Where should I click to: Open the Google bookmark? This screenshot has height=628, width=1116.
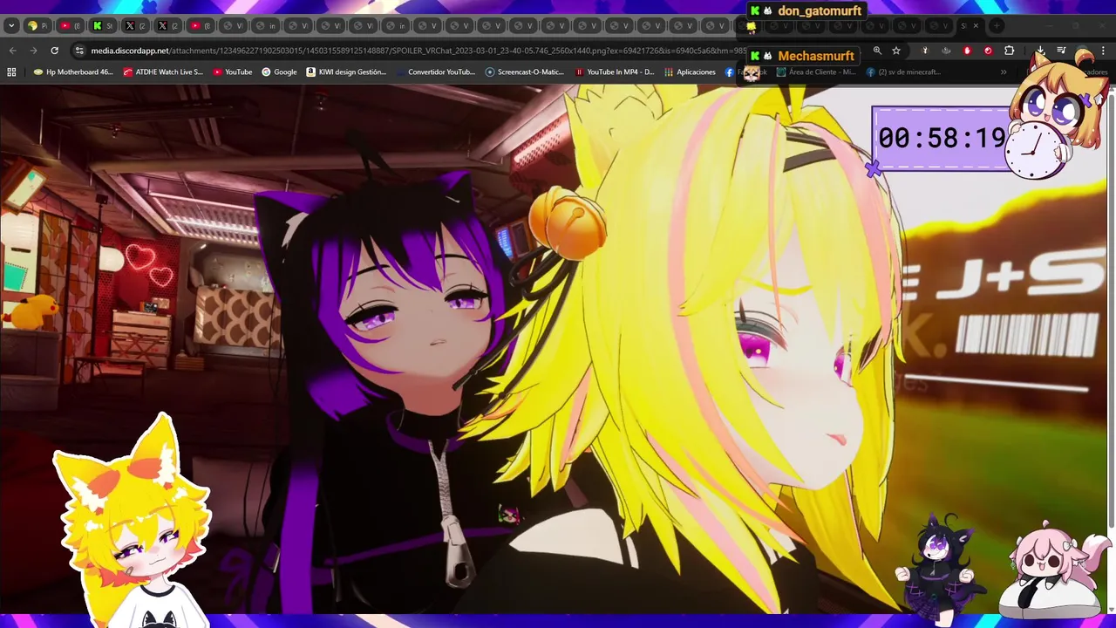click(280, 72)
